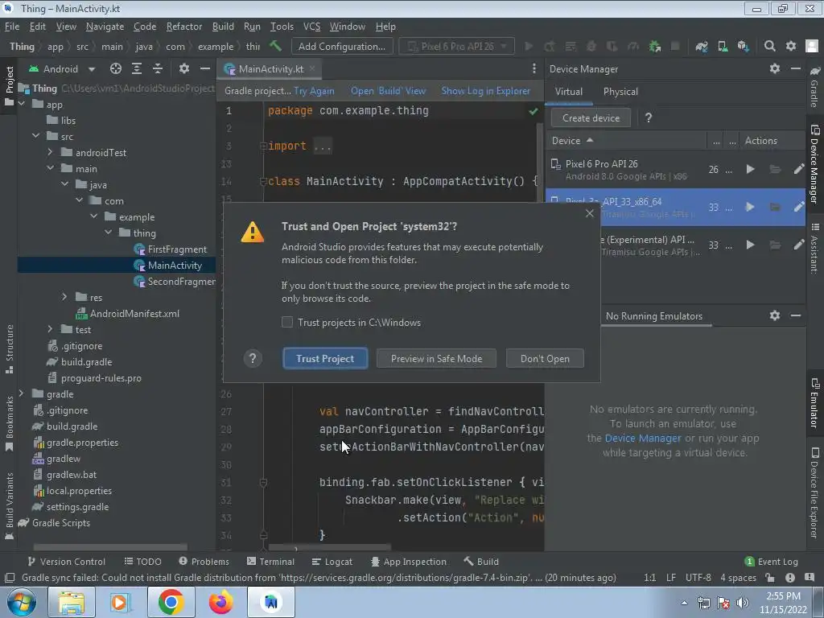Open the Device Manager toolbar icon
The image size is (824, 618).
tap(723, 46)
